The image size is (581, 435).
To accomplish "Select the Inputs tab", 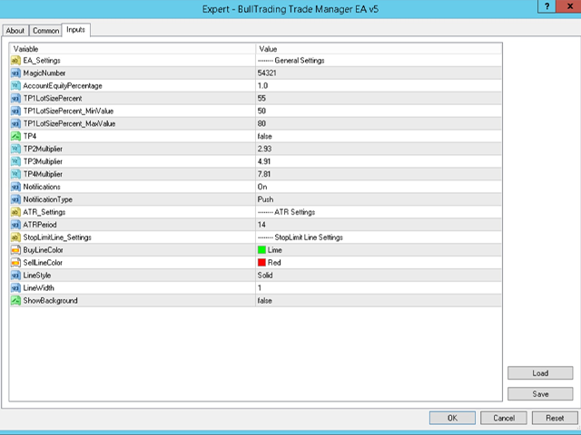I will 76,30.
